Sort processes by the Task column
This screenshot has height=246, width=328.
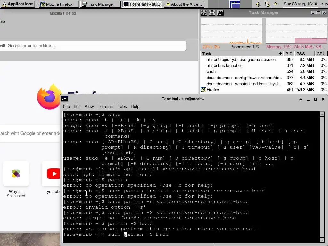point(242,54)
